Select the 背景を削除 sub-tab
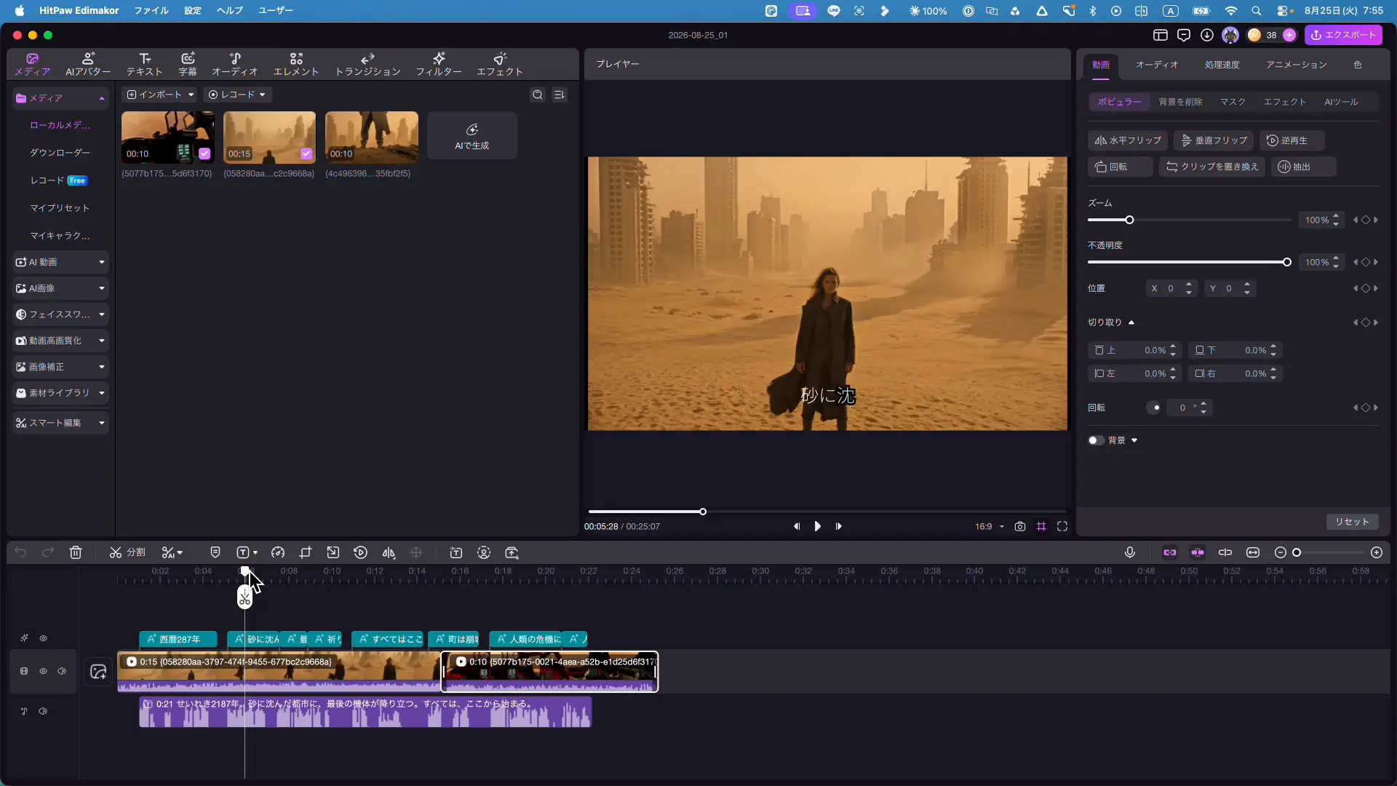1397x786 pixels. (1180, 102)
